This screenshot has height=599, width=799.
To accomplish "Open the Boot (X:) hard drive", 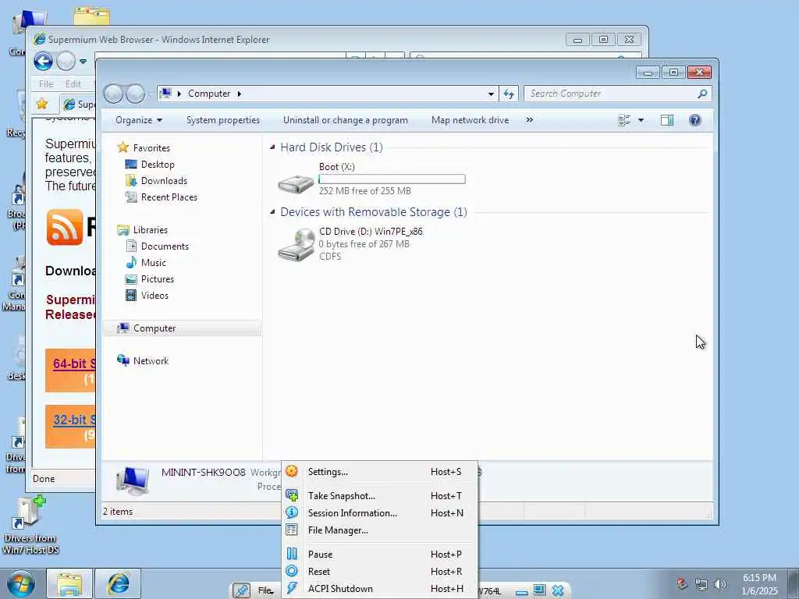I will coord(372,179).
